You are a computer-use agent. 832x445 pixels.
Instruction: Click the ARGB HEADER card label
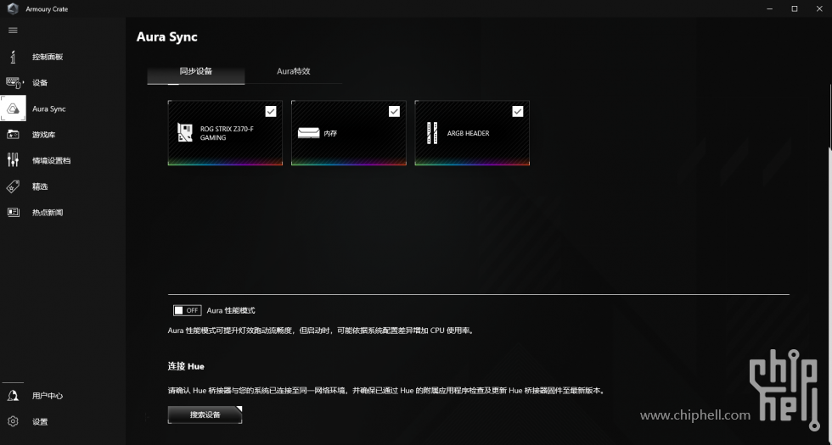pyautogui.click(x=468, y=134)
